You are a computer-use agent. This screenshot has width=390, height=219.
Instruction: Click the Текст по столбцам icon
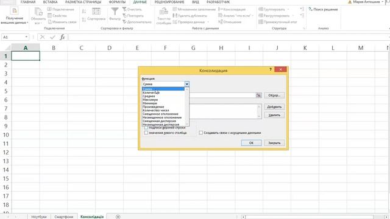point(164,12)
